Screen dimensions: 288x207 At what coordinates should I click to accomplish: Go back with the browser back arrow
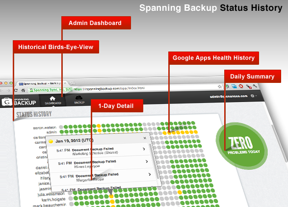pyautogui.click(x=1, y=90)
